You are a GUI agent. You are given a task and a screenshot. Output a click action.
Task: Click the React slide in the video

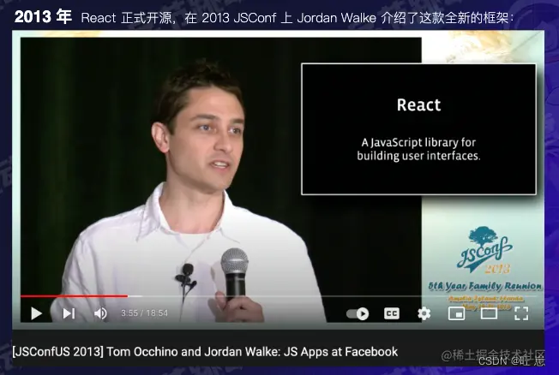418,129
